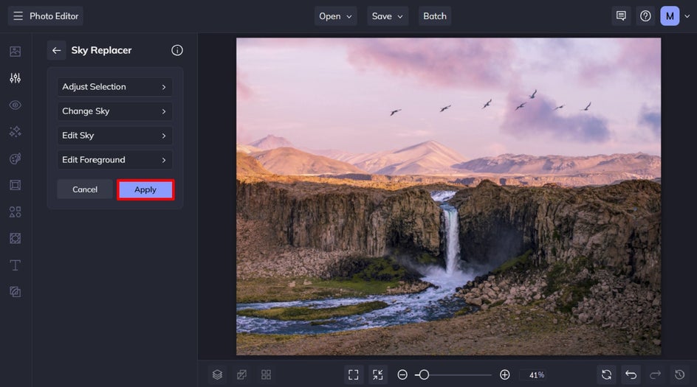The image size is (697, 387).
Task: Open the Save dropdown menu
Action: click(x=388, y=16)
